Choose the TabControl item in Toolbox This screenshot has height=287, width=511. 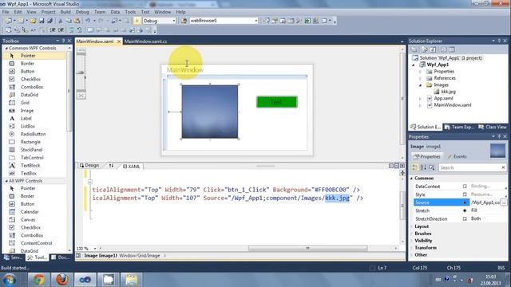[x=32, y=158]
